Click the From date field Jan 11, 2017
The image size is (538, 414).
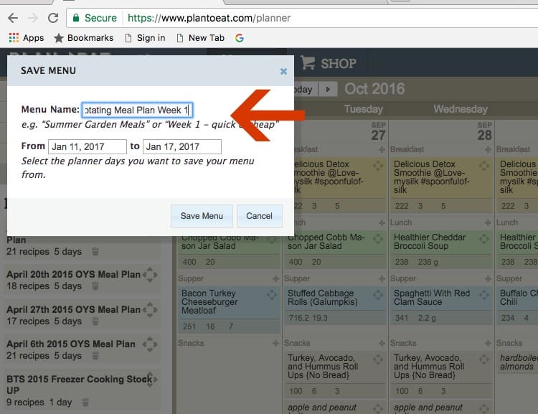click(87, 146)
